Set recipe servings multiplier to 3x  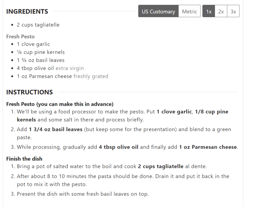point(233,11)
